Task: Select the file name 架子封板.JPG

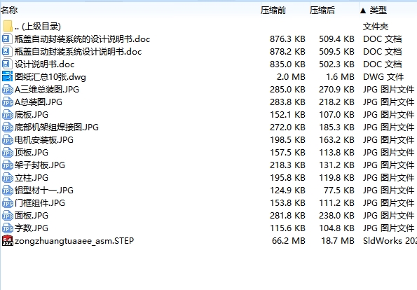Action: pyautogui.click(x=40, y=165)
